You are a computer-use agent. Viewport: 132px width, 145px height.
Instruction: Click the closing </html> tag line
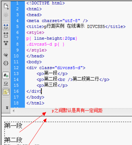[35, 103]
